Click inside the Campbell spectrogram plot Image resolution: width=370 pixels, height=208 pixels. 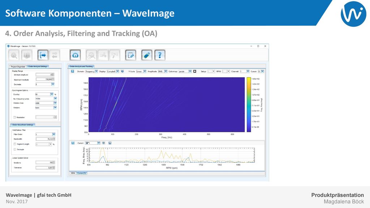click(x=167, y=105)
